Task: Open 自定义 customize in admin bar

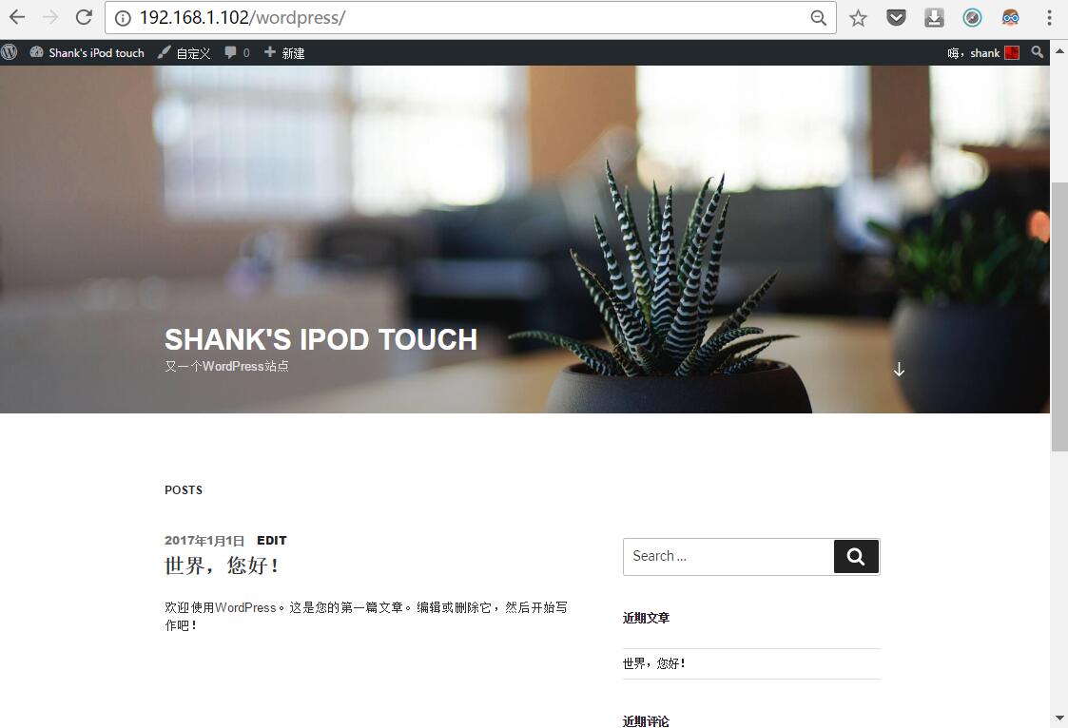Action: [x=184, y=52]
